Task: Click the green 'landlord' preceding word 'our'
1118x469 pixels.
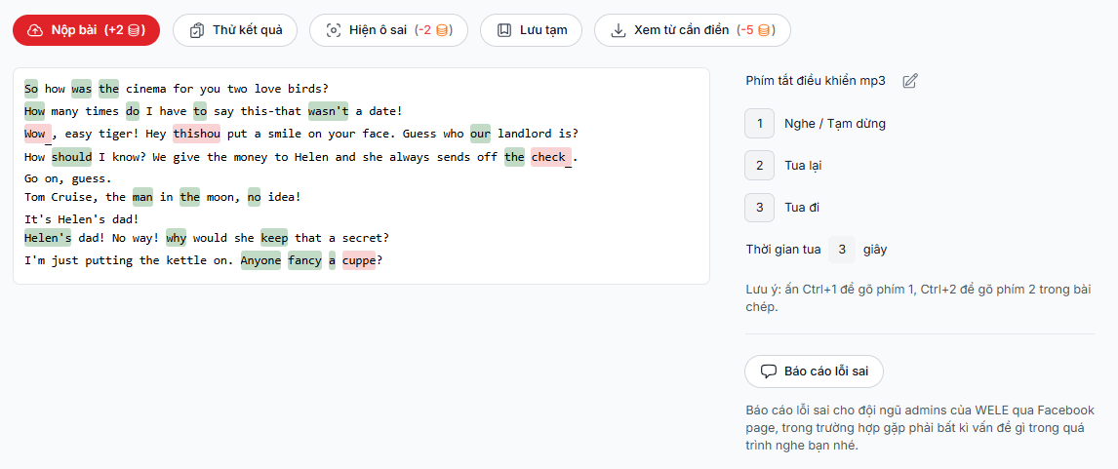Action: [x=480, y=134]
